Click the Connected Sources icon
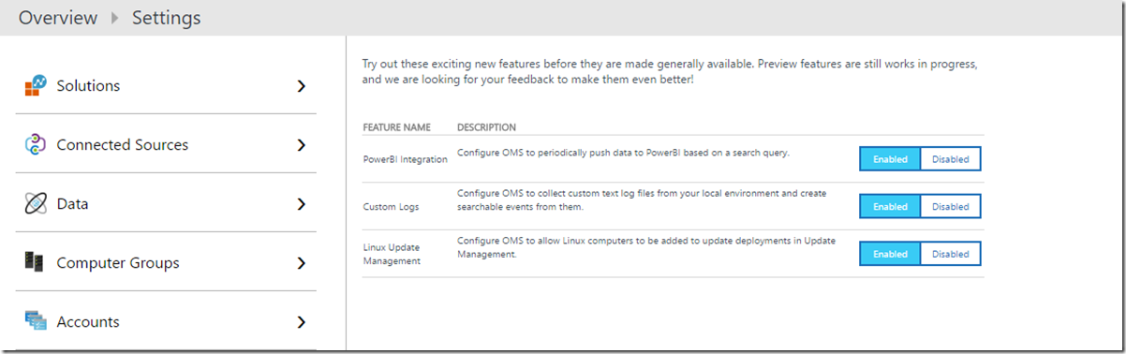Screen dimensions: 1126x354 point(35,144)
